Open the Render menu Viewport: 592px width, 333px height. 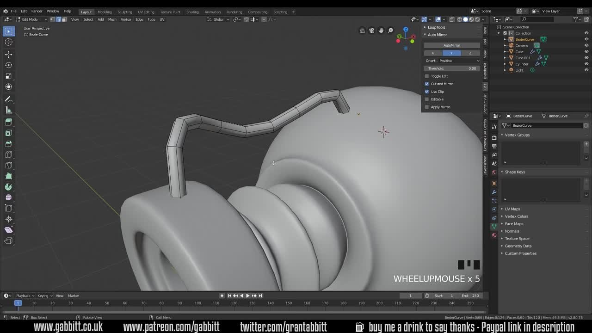pyautogui.click(x=37, y=11)
